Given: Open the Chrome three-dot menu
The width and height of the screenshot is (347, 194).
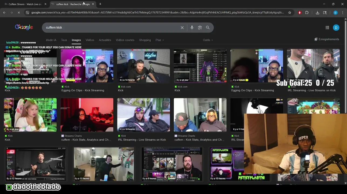Looking at the screenshot, I should (x=343, y=12).
